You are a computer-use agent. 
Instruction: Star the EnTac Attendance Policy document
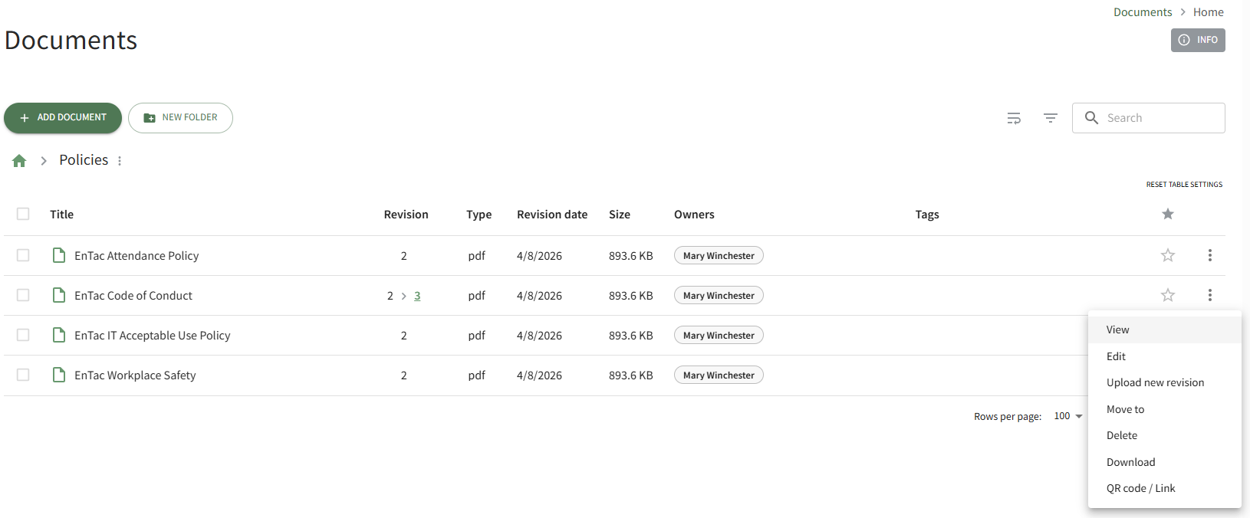coord(1167,255)
